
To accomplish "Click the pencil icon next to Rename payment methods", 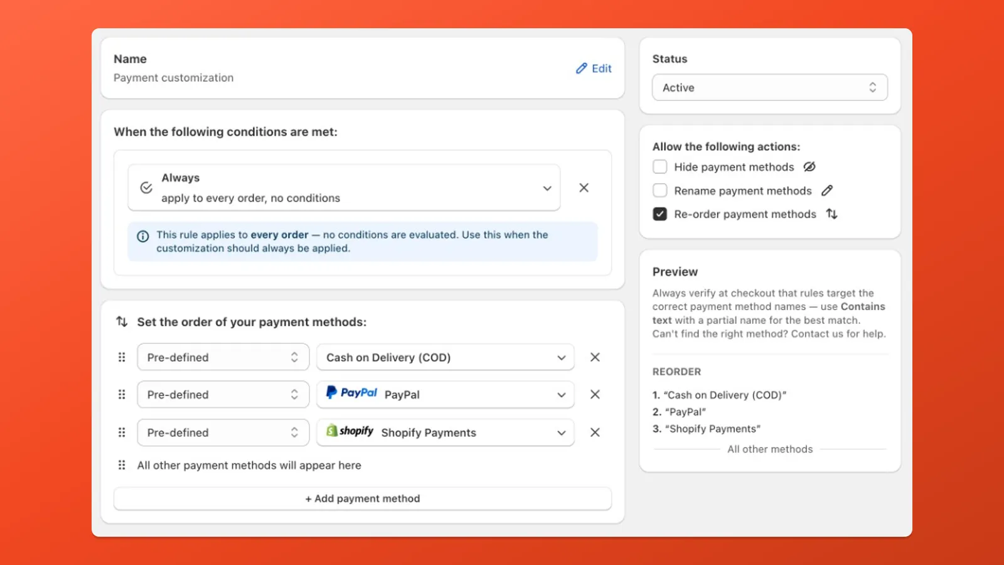I will tap(828, 190).
